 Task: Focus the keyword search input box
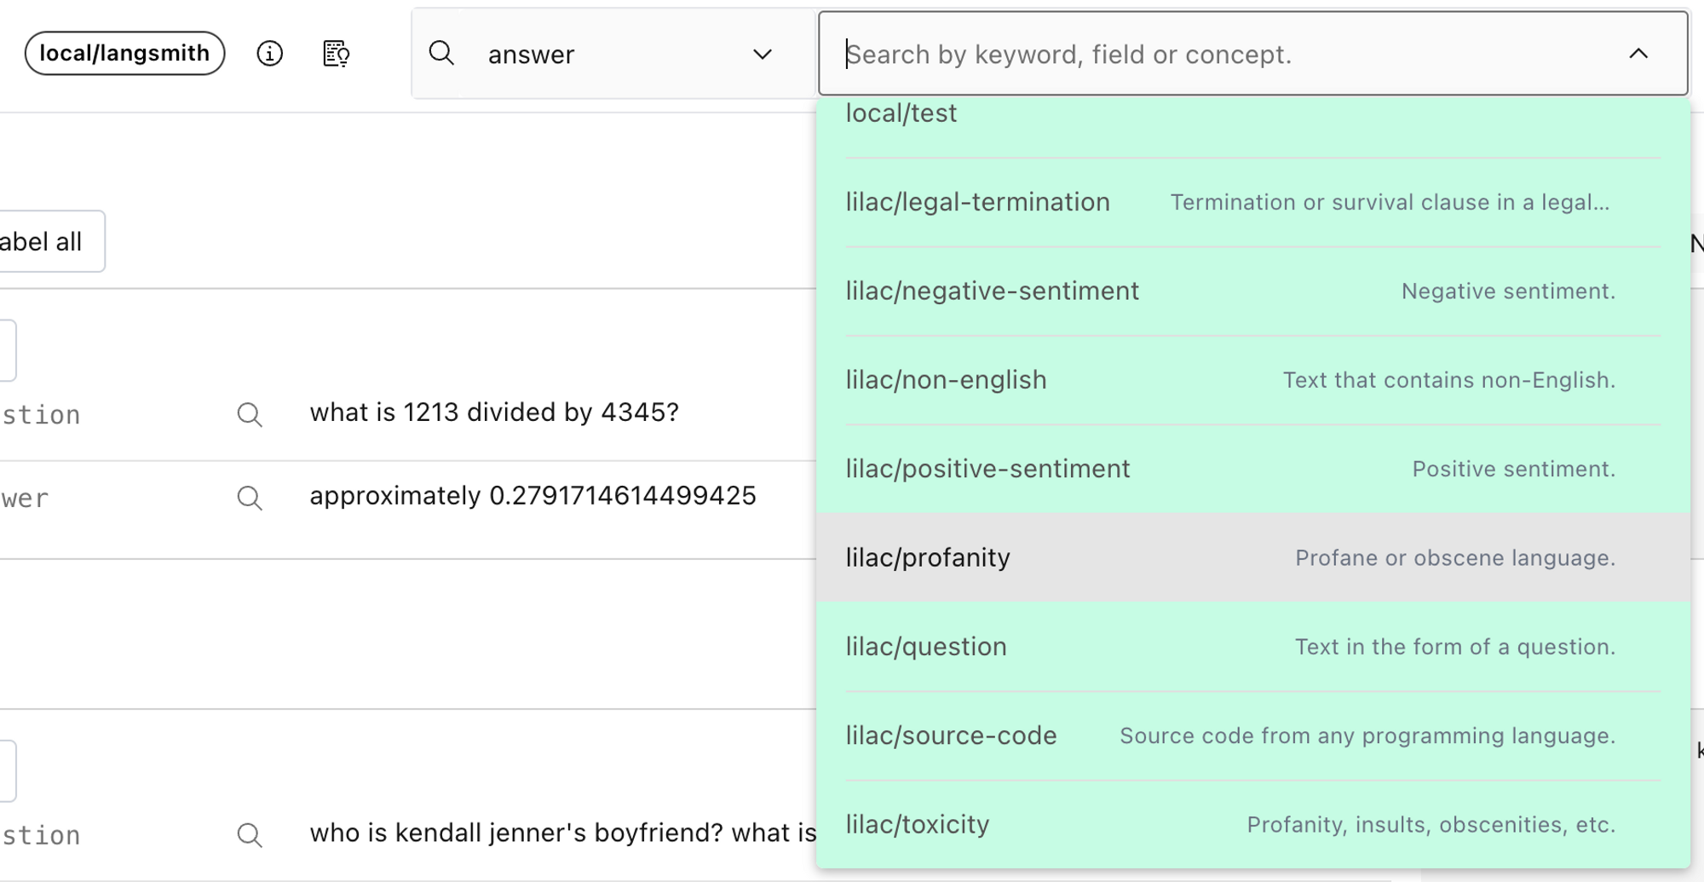coord(1227,55)
